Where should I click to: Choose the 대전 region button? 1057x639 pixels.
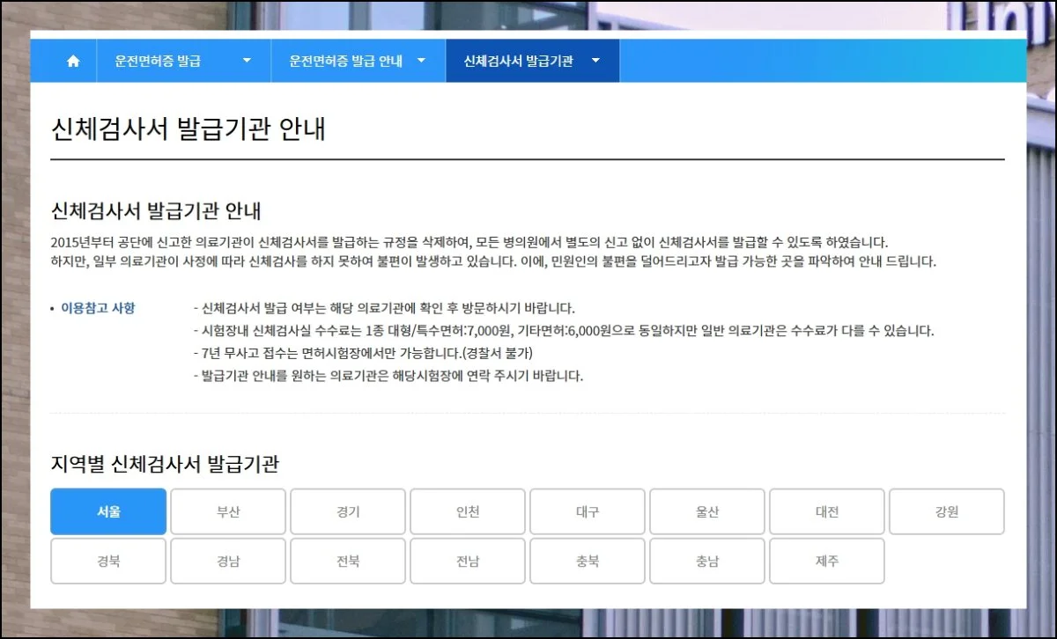[x=827, y=511]
